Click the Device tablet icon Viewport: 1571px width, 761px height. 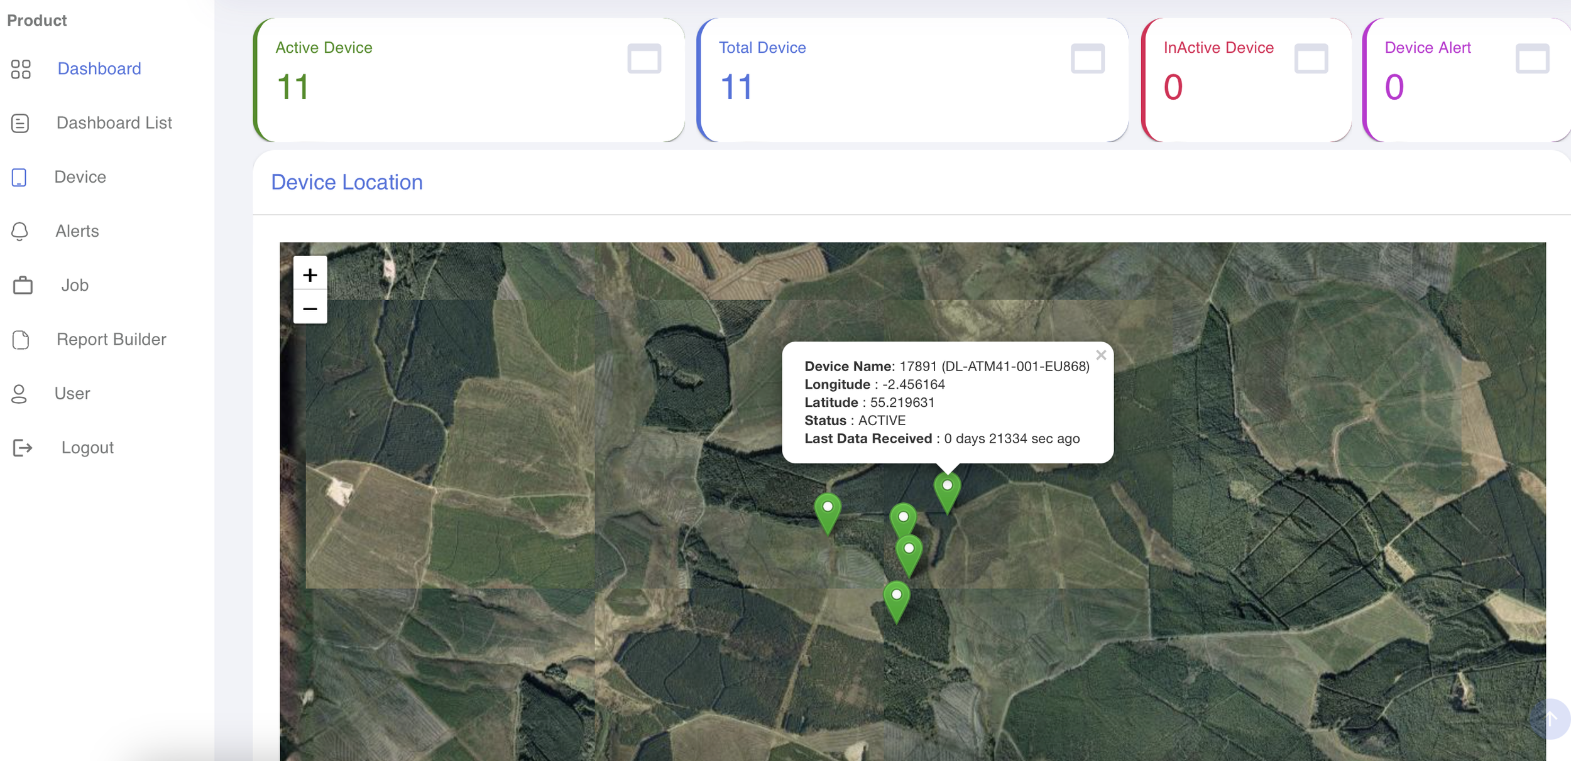(19, 177)
